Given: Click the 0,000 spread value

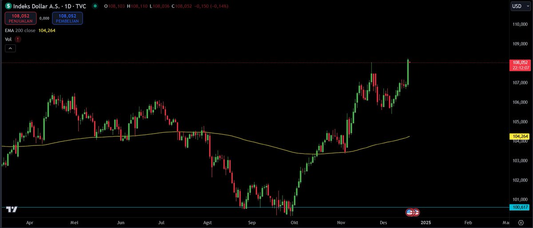Looking at the screenshot, I should click(44, 18).
